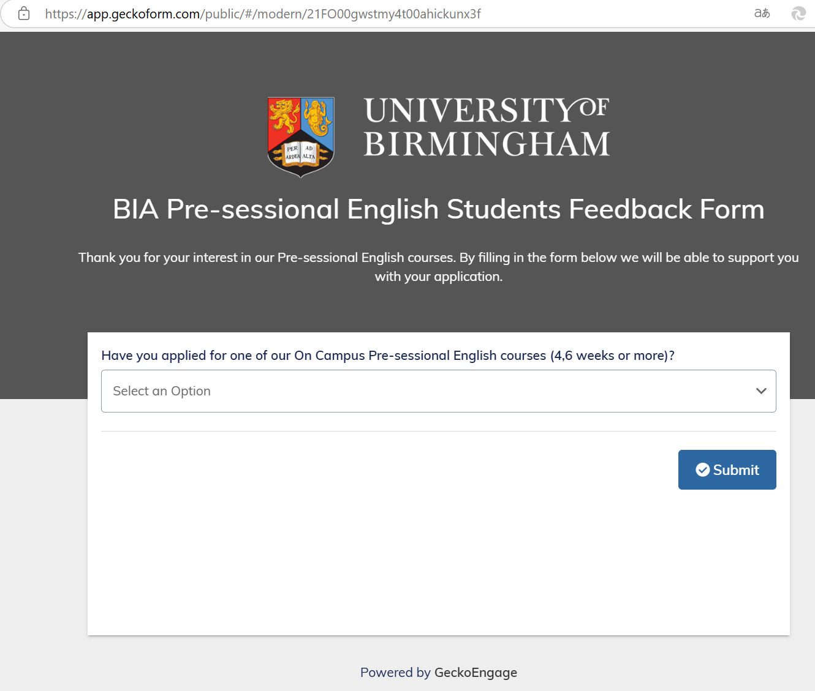Viewport: 815px width, 691px height.
Task: Click the BIA Pre-sessional feedback form title
Action: (x=438, y=209)
